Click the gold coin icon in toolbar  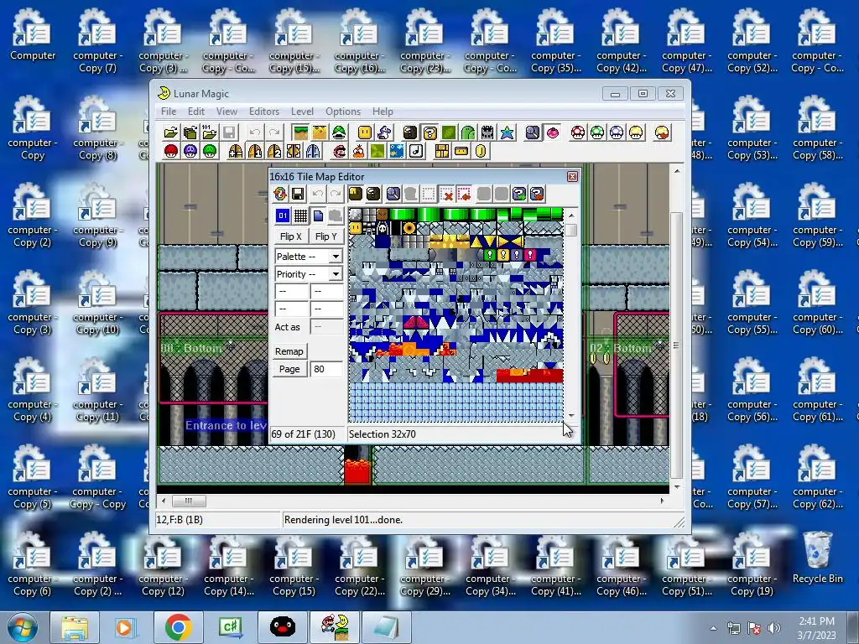tap(481, 151)
